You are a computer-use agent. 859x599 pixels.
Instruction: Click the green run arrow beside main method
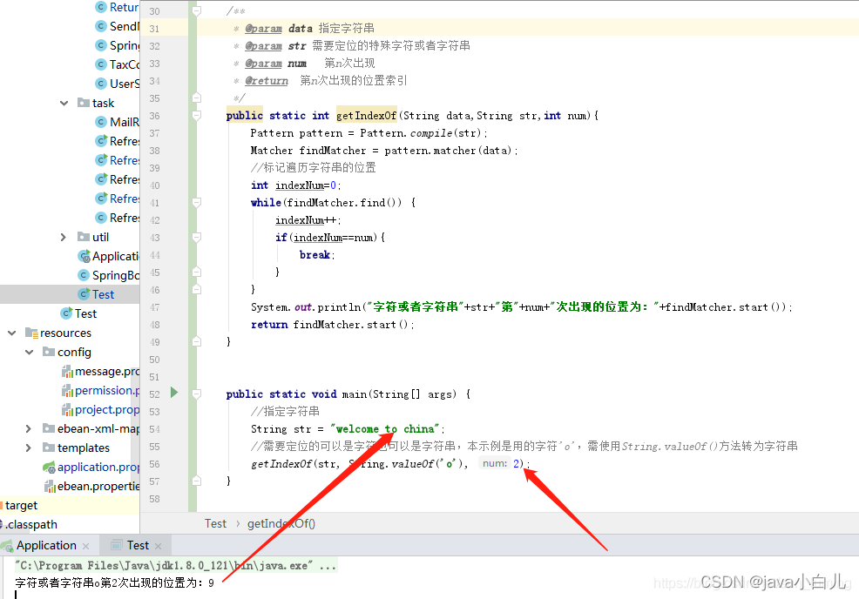174,392
